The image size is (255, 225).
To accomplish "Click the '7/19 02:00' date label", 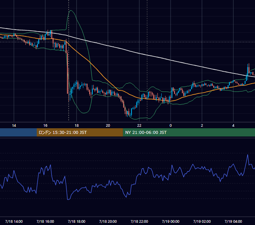I will (202, 221).
